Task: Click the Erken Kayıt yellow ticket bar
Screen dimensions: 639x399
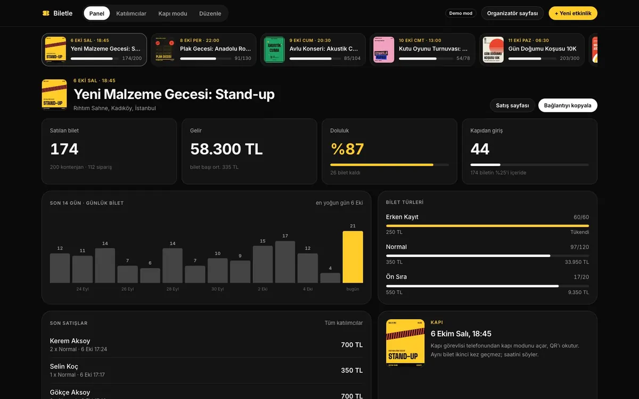Action: click(487, 226)
